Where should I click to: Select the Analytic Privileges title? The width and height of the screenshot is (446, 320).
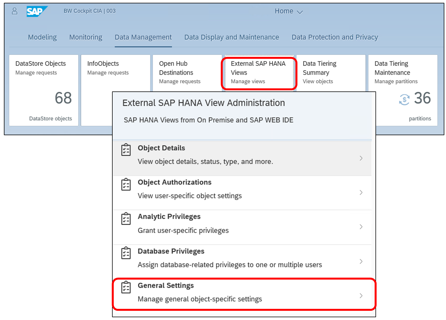click(169, 217)
